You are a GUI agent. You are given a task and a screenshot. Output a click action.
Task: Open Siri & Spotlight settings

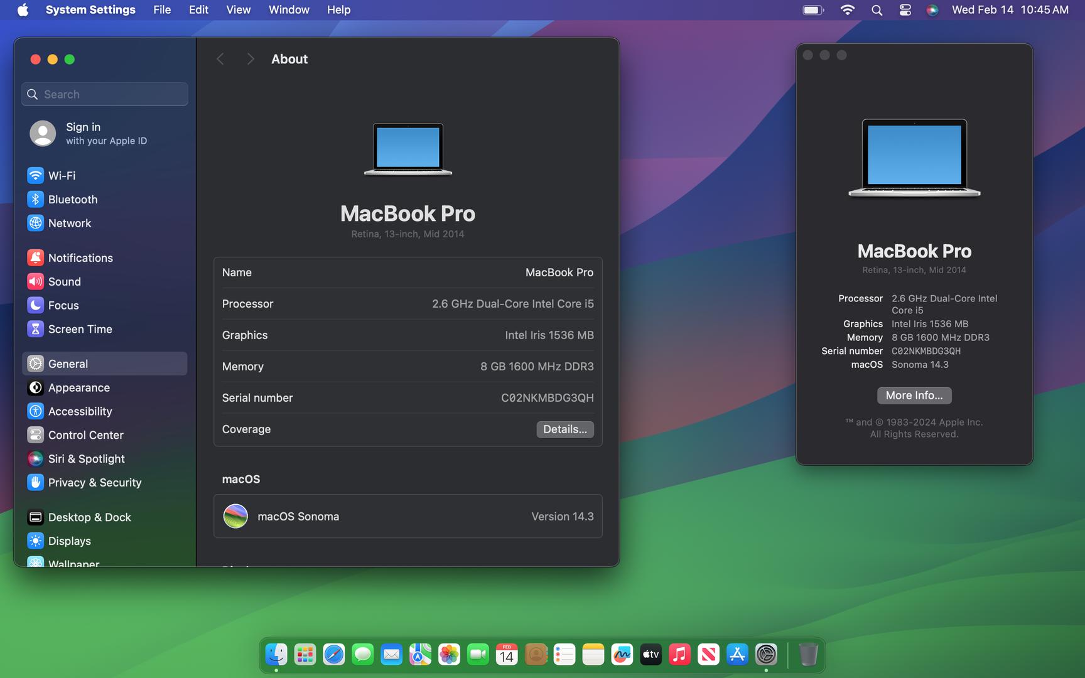(x=86, y=459)
